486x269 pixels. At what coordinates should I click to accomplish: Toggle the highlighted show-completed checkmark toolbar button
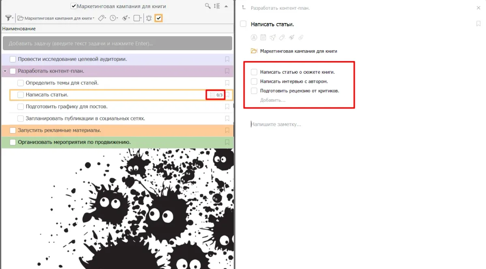(158, 18)
